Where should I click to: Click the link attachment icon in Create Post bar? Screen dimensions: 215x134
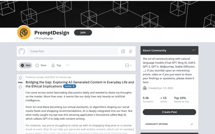130,51
